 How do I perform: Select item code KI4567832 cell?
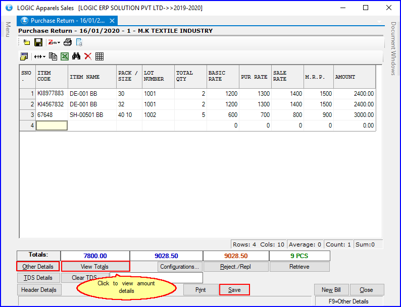52,104
